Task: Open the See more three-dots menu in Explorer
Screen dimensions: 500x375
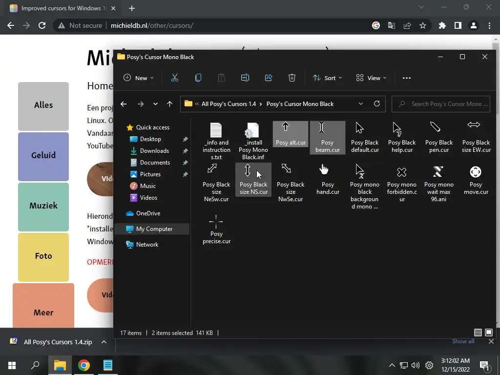Action: [407, 78]
